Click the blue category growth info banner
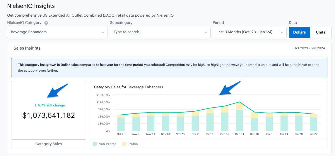Viewport: 335px width, 156px height. click(169, 67)
